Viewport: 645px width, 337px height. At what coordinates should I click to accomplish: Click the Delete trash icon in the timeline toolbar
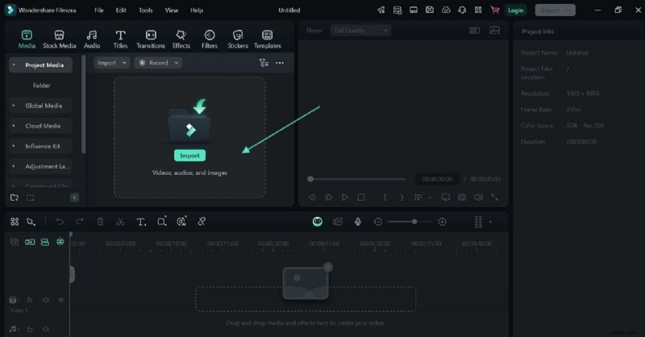point(100,222)
